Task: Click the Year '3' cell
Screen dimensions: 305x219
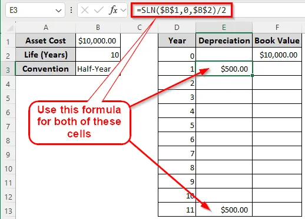Action: tap(177, 97)
